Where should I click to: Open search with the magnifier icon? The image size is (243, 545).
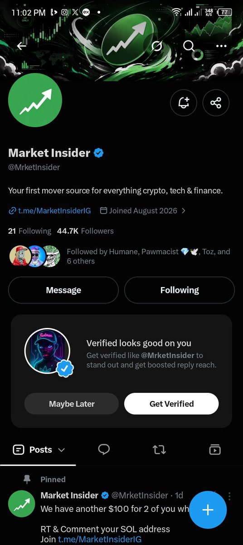(x=189, y=46)
